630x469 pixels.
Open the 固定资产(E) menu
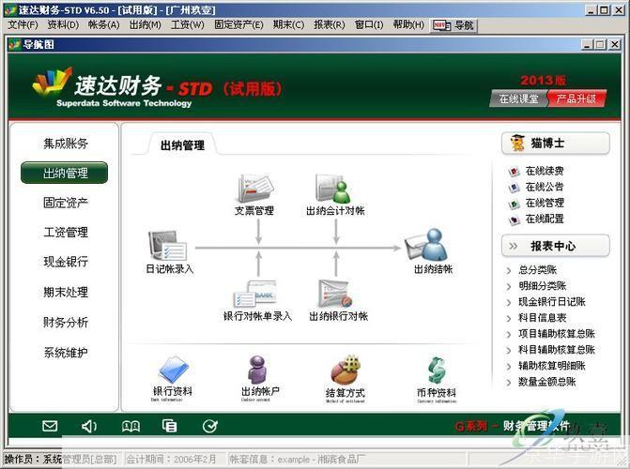pyautogui.click(x=238, y=24)
